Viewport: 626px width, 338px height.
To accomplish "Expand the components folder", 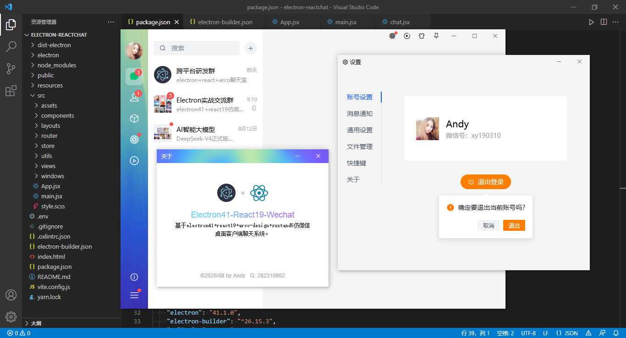I will [71, 115].
